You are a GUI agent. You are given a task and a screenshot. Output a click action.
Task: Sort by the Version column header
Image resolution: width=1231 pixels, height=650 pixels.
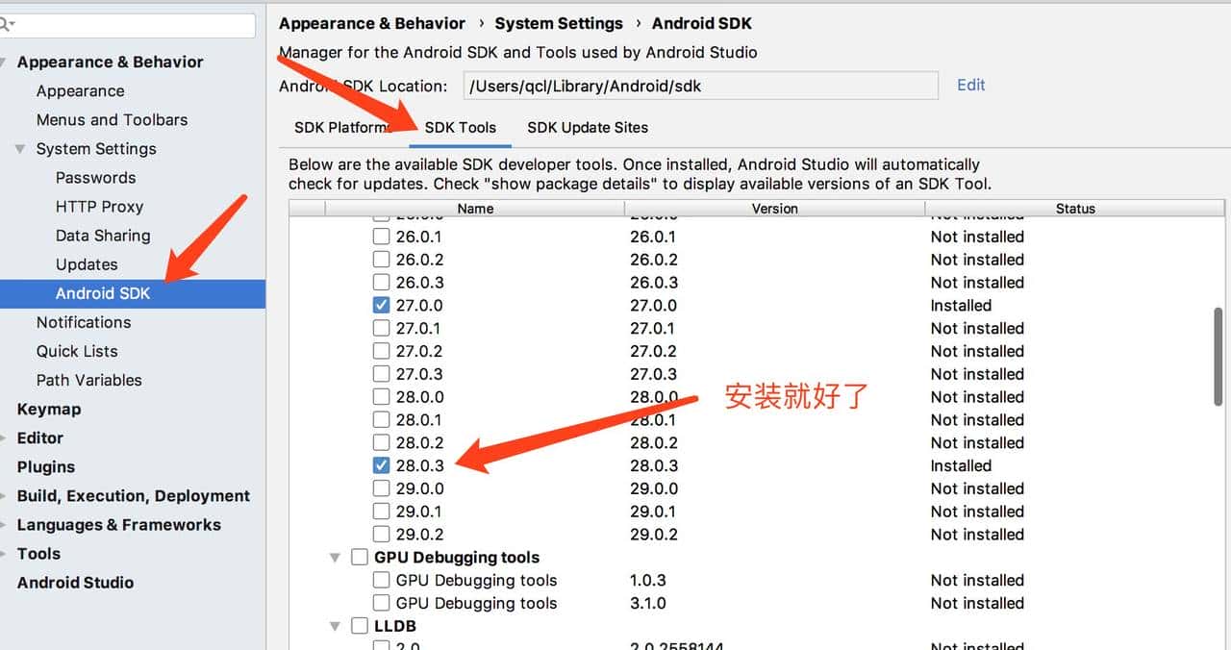774,209
